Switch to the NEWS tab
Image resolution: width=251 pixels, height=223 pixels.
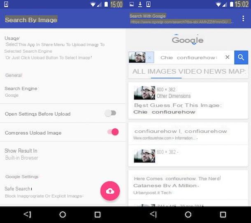[x=215, y=72]
